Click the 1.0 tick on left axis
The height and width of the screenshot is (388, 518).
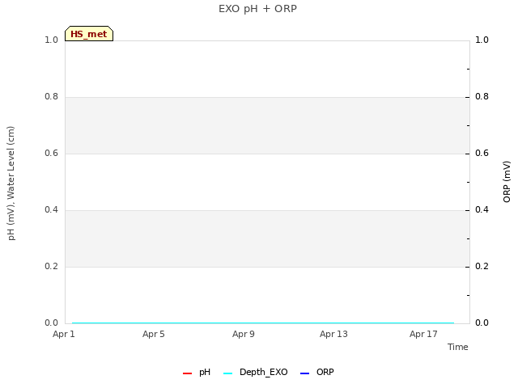tap(52, 40)
